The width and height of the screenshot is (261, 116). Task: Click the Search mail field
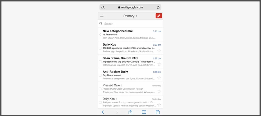pyautogui.click(x=130, y=24)
